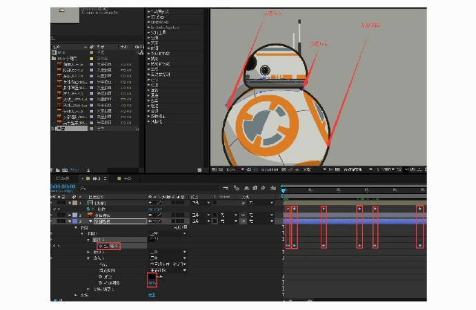Click the show snapshot icon in the viewer bar
This screenshot has height=310, width=476.
click(291, 169)
